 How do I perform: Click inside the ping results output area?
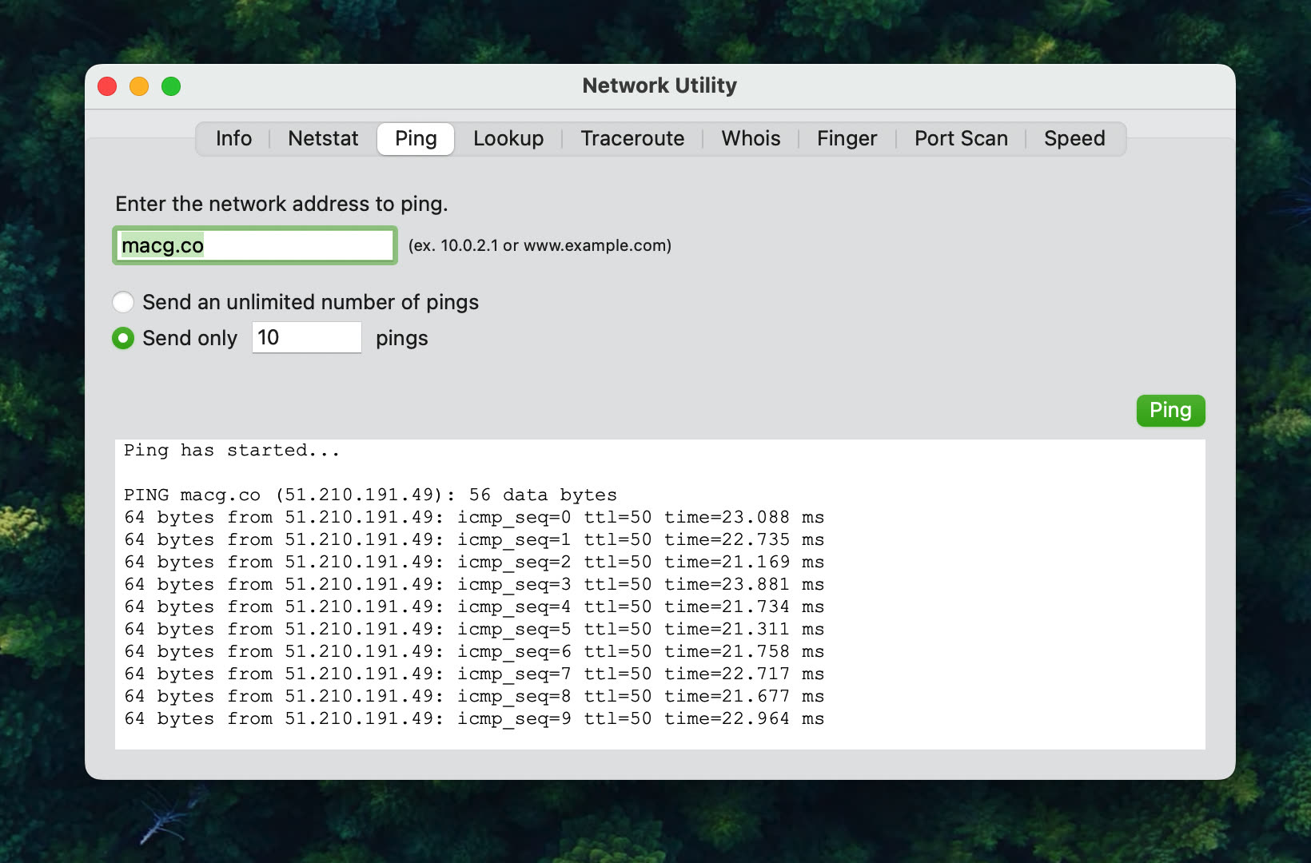tap(659, 591)
